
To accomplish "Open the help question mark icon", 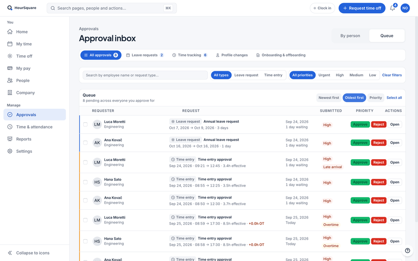I will click(408, 251).
